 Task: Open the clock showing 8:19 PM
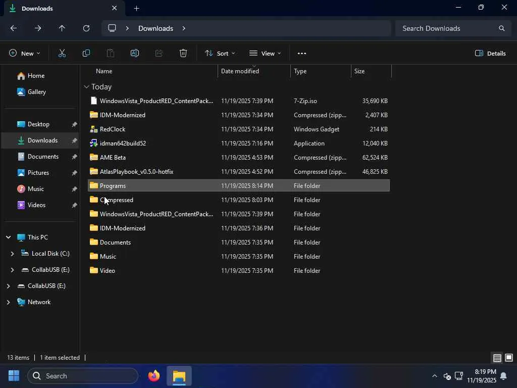click(x=482, y=376)
